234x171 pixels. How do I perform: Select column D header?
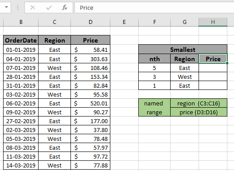pos(90,22)
